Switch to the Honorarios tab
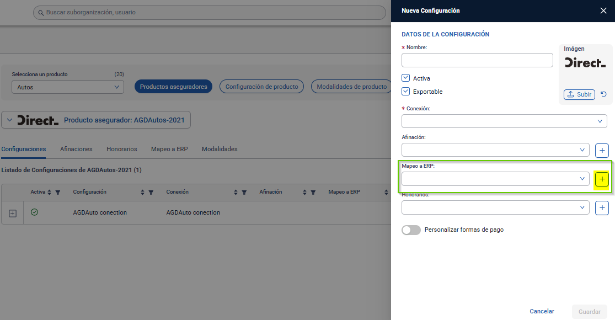Image resolution: width=615 pixels, height=320 pixels. coord(121,149)
